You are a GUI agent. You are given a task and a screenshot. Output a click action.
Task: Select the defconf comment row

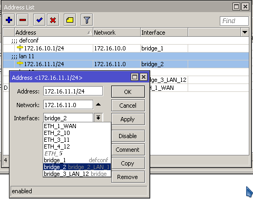point(126,40)
